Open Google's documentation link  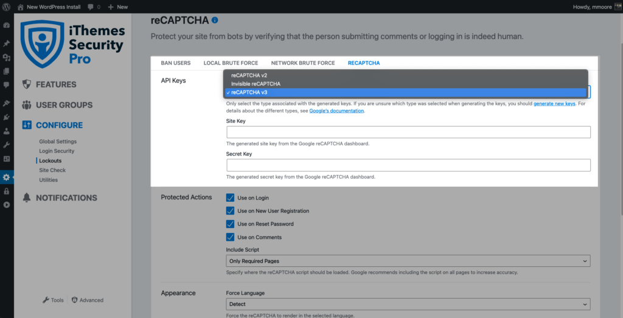pyautogui.click(x=336, y=111)
